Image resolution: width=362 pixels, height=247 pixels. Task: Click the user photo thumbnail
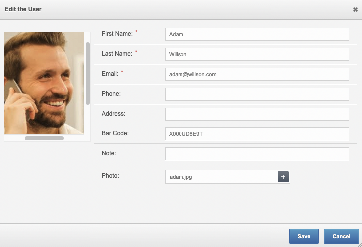[44, 84]
